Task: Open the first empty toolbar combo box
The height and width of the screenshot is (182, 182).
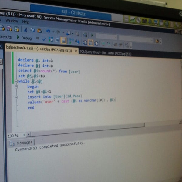Action: point(106,37)
